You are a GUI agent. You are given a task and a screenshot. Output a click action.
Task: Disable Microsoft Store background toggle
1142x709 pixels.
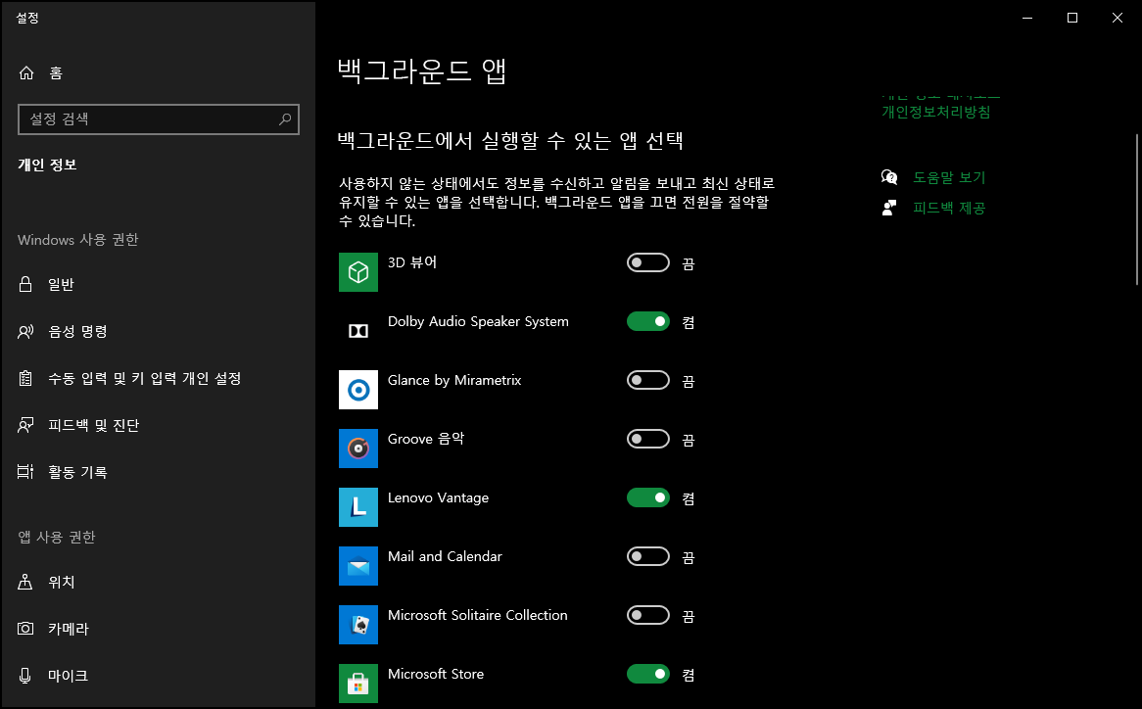click(x=648, y=674)
